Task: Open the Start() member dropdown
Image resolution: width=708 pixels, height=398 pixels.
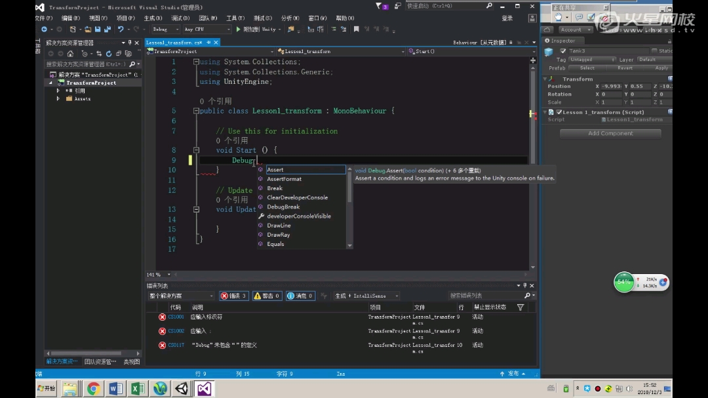Action: point(471,52)
